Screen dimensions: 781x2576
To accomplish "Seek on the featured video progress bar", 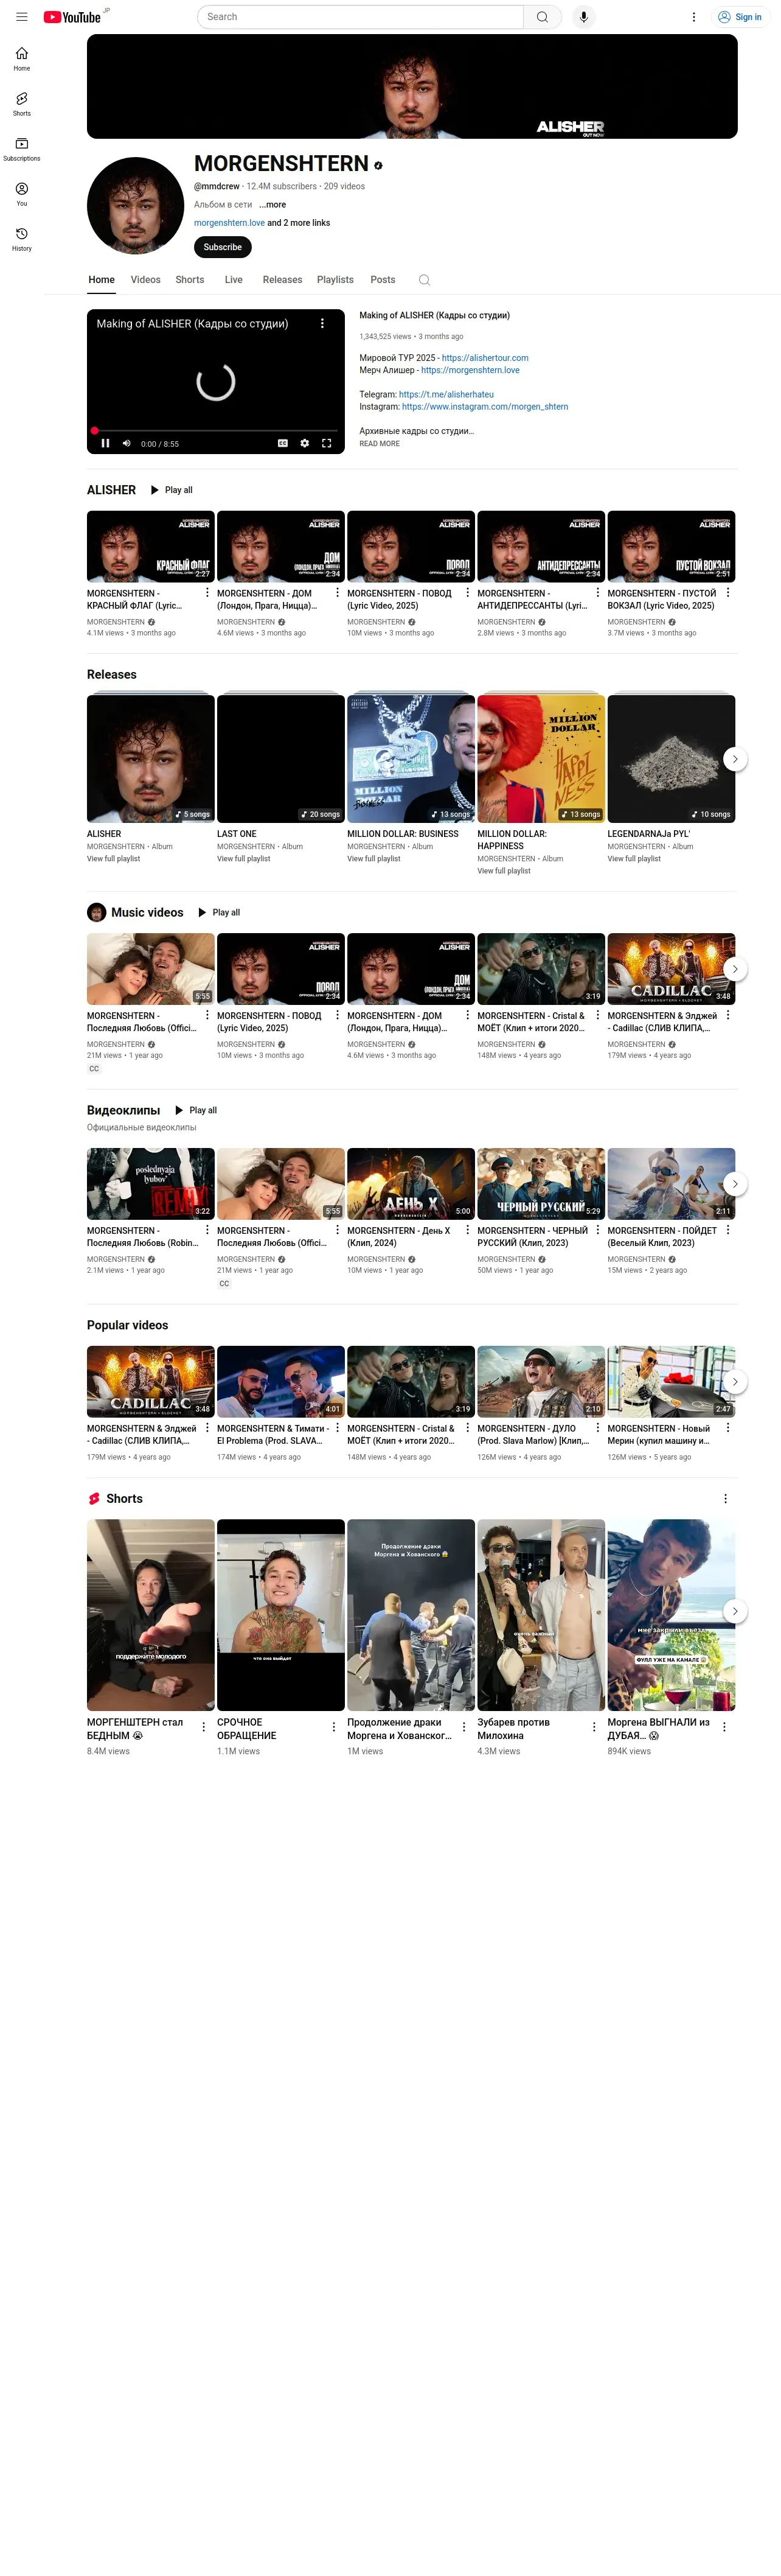I will [216, 431].
